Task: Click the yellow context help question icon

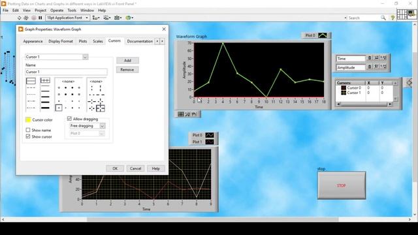Action: pos(393,18)
